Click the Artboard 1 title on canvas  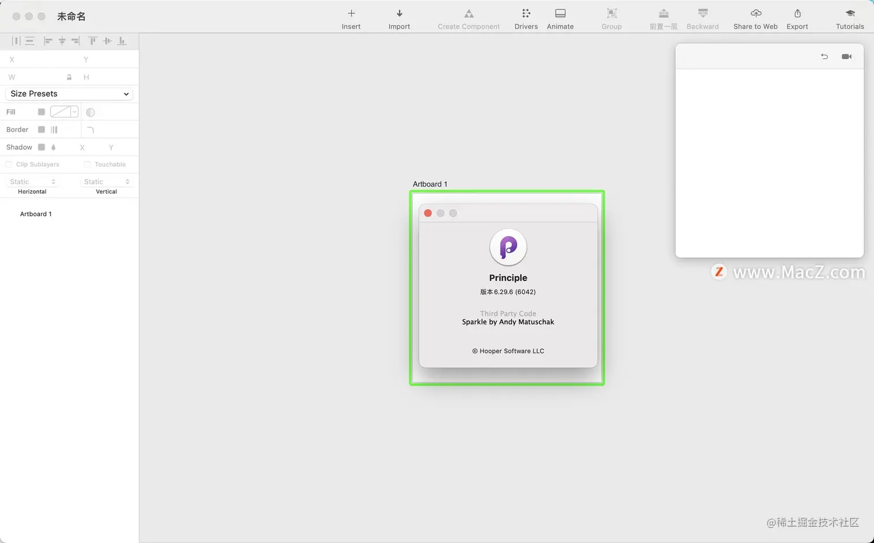pos(430,184)
